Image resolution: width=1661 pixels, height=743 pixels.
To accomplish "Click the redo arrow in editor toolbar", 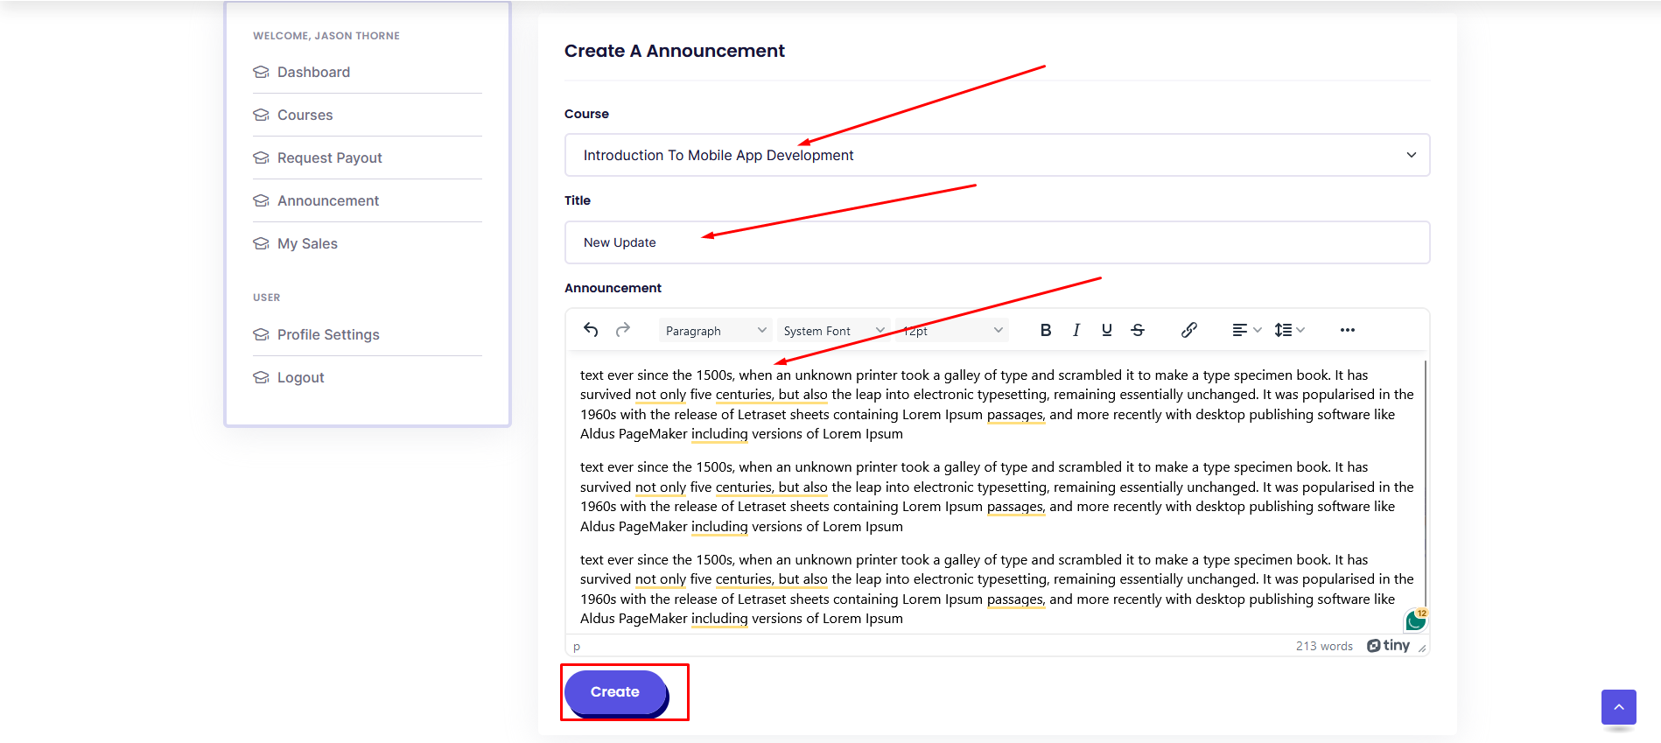I will pos(623,330).
